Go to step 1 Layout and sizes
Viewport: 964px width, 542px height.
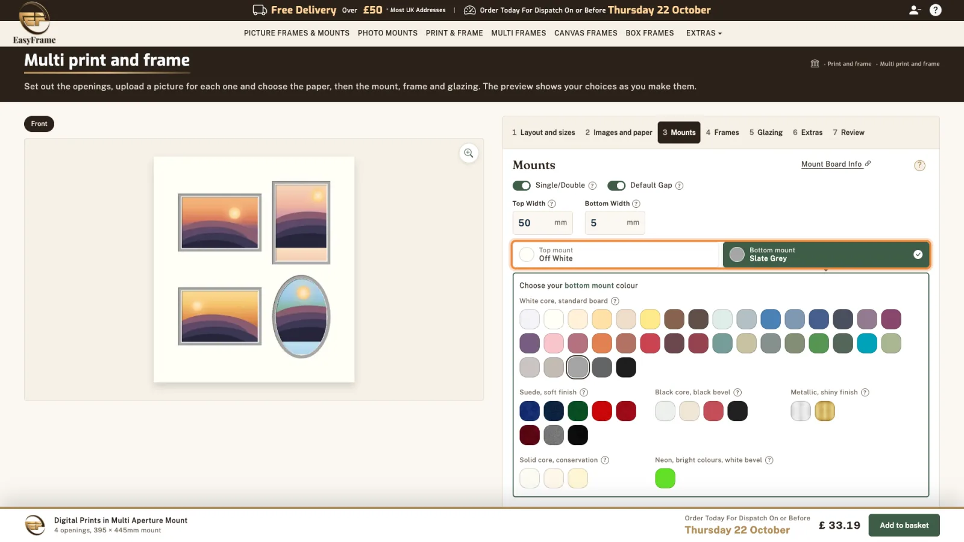pyautogui.click(x=543, y=132)
